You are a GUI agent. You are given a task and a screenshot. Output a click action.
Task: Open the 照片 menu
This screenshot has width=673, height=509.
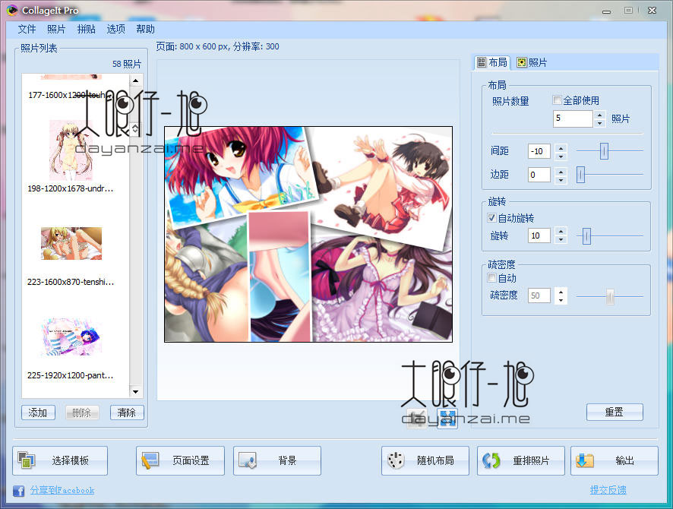(x=56, y=29)
